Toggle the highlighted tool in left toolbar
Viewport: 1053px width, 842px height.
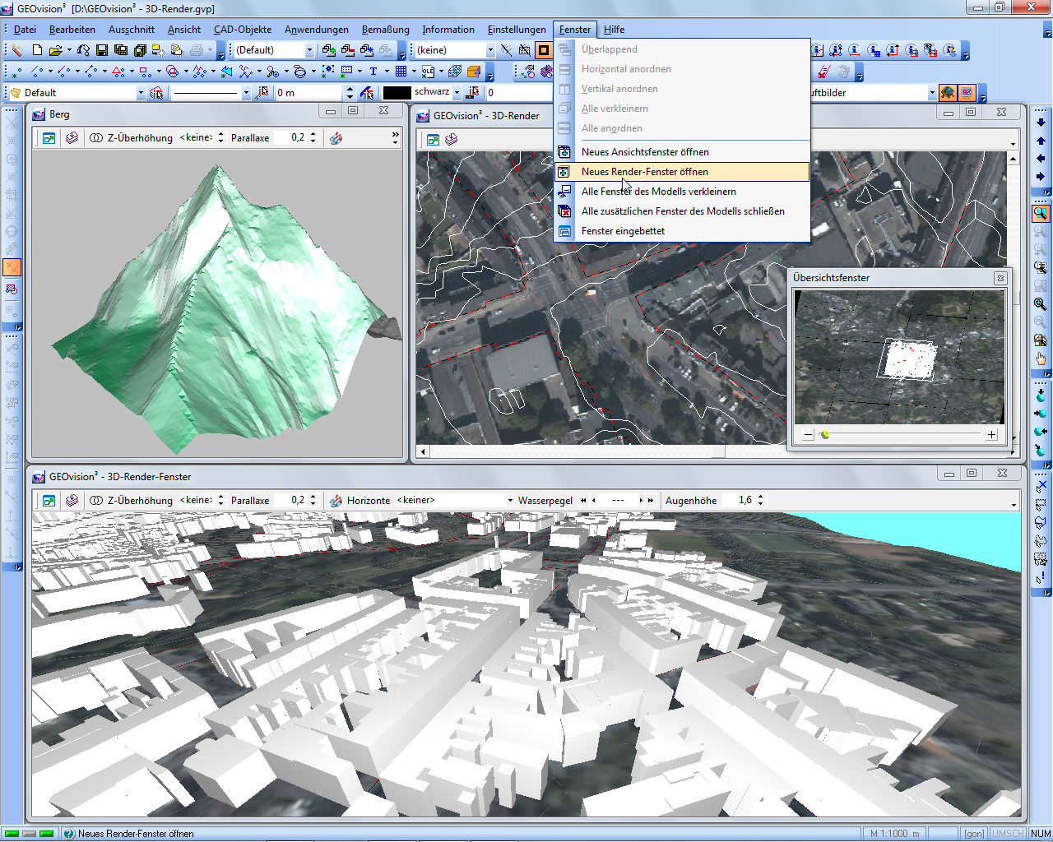click(12, 267)
